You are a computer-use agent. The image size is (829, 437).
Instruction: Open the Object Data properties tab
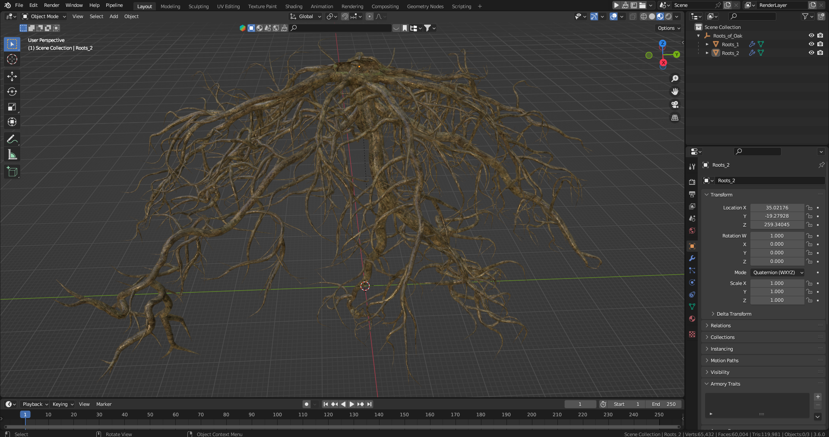pyautogui.click(x=692, y=307)
